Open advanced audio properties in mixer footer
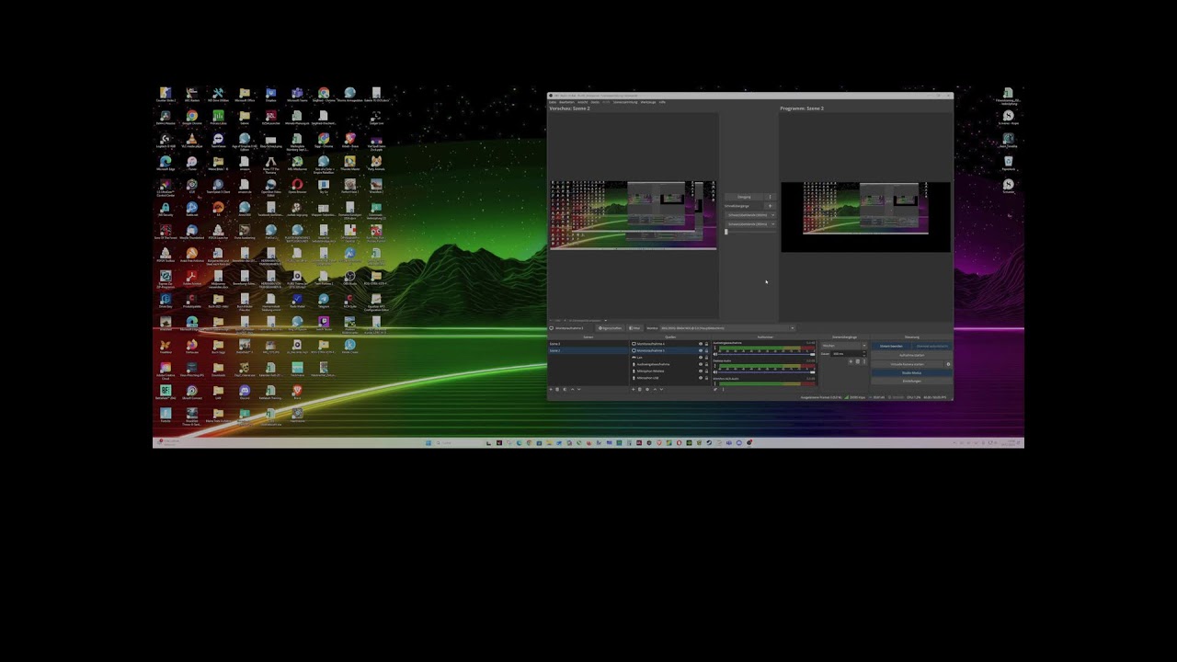Viewport: 1177px width, 662px height. (x=715, y=389)
